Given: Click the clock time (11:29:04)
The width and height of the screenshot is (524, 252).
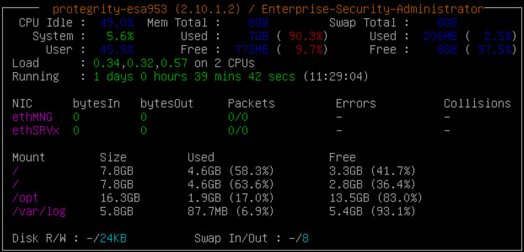Looking at the screenshot, I should tap(336, 76).
